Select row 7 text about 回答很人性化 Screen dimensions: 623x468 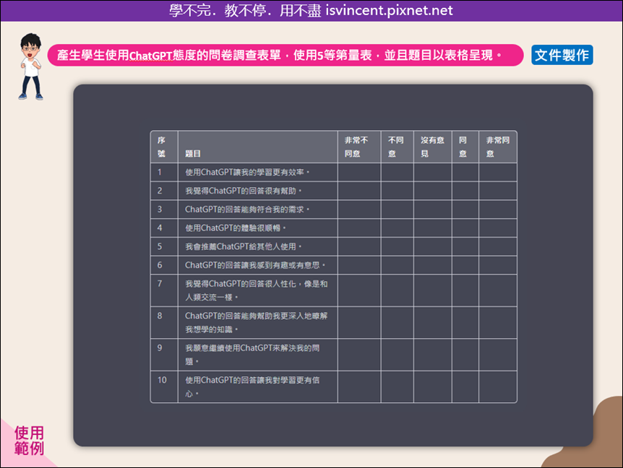257,290
